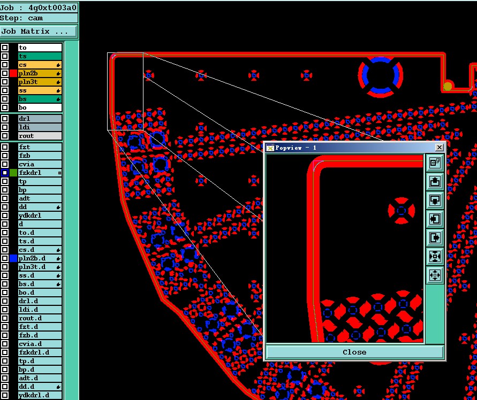Click the hand marker on cs layer
477x400 pixels.
(58, 65)
